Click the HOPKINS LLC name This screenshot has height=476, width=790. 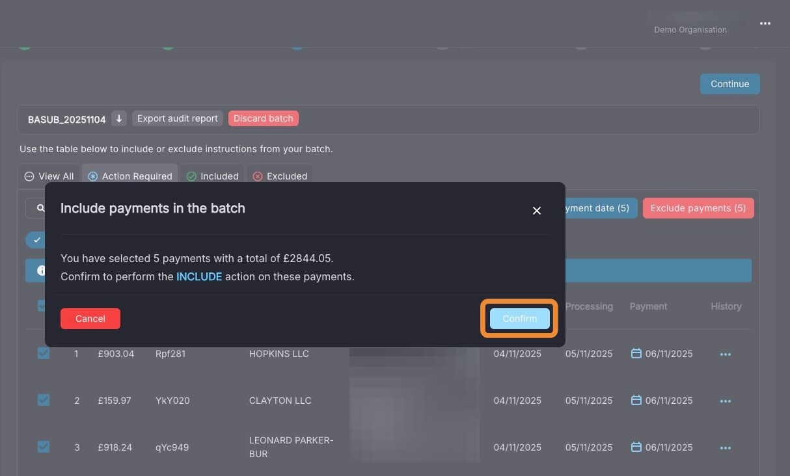279,354
